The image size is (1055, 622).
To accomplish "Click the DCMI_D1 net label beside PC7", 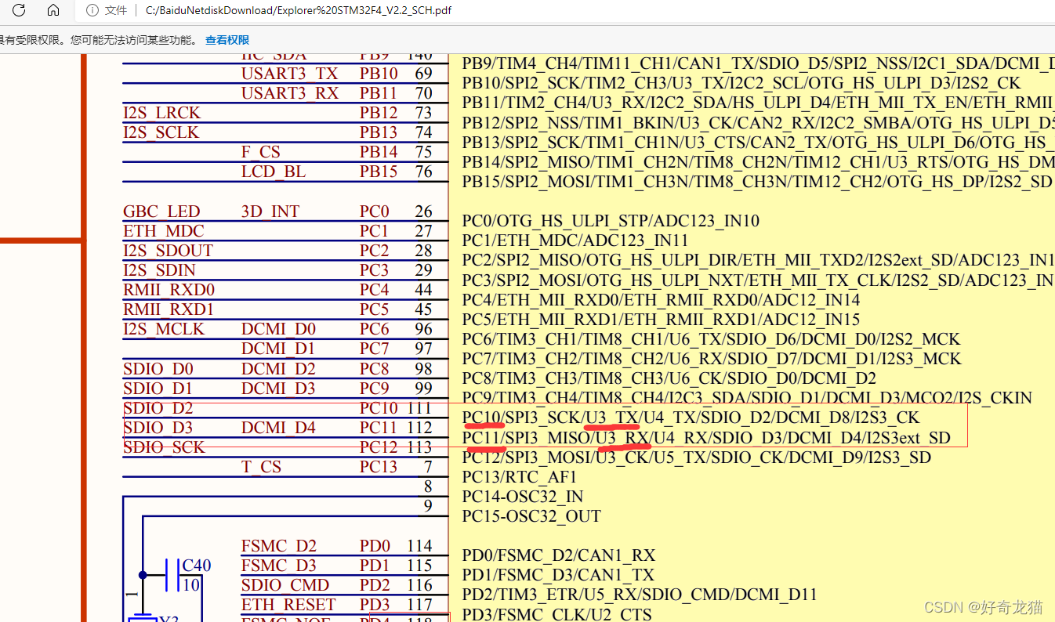I will (278, 349).
